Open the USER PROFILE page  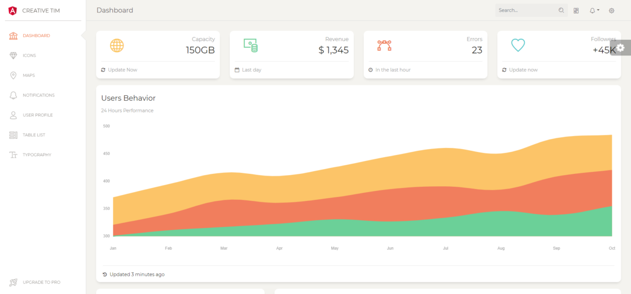[38, 115]
